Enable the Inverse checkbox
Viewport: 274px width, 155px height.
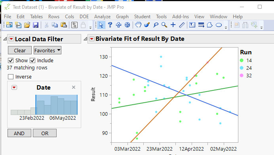coord(11,77)
